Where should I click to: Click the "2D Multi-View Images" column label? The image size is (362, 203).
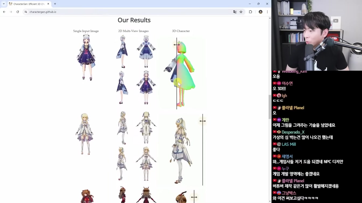tap(133, 31)
